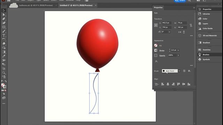Select the Rotate tool
The width and height of the screenshot is (223, 125).
[x=4, y=39]
